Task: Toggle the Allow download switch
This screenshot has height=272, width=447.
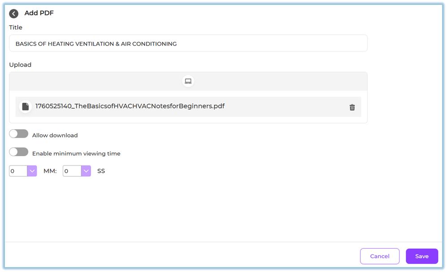Action: (x=19, y=134)
